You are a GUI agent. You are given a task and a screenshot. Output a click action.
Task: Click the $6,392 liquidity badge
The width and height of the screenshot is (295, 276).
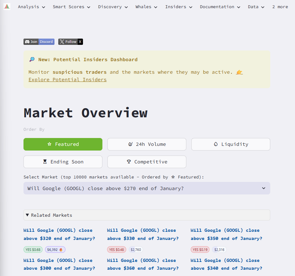point(55,249)
